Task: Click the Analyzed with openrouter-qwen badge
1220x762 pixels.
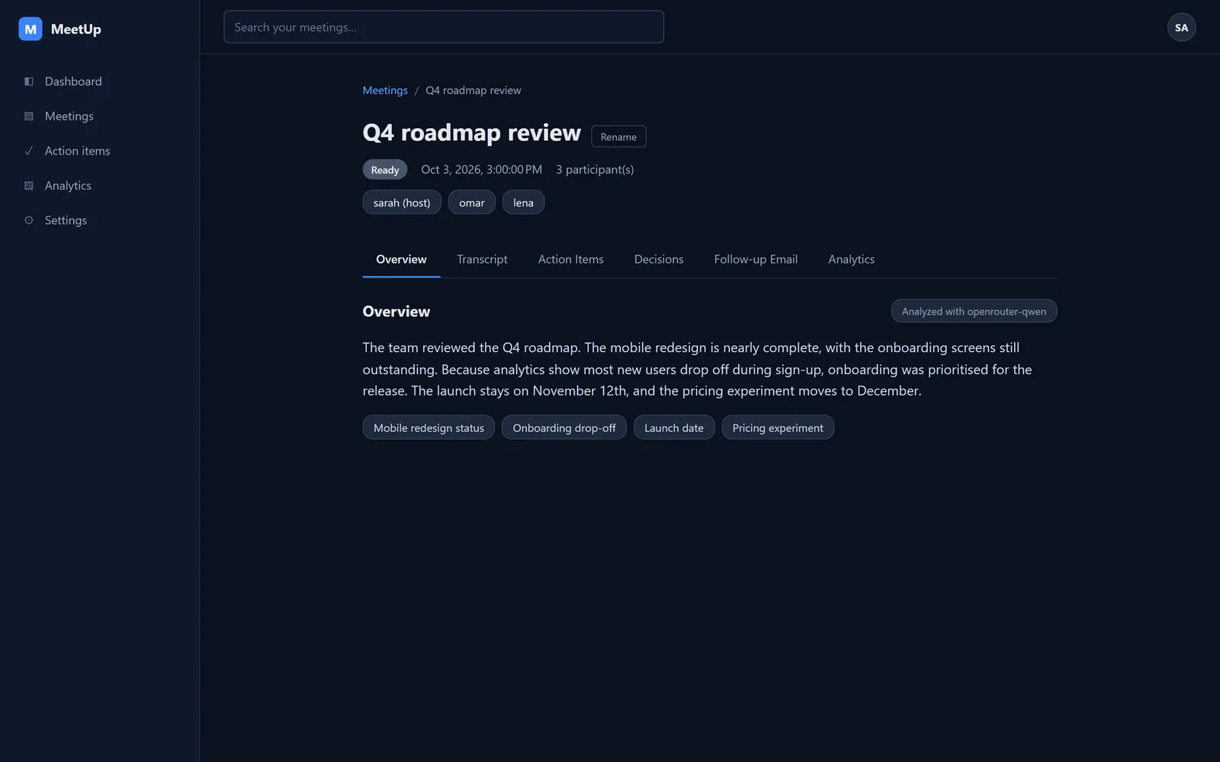Action: coord(974,311)
